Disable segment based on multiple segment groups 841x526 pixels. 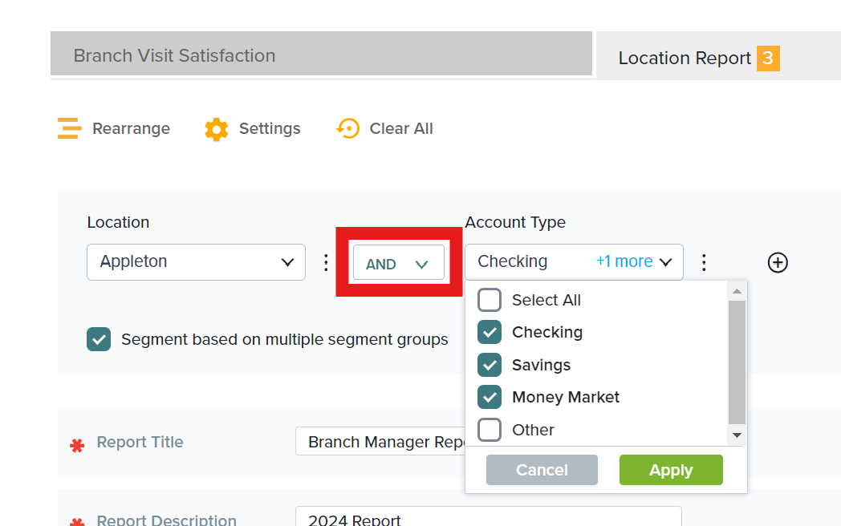click(99, 339)
